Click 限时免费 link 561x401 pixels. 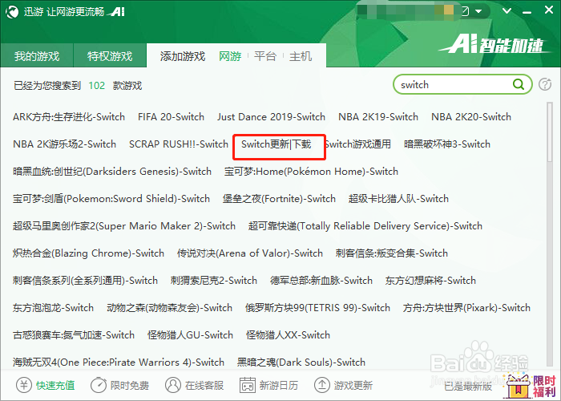130,385
